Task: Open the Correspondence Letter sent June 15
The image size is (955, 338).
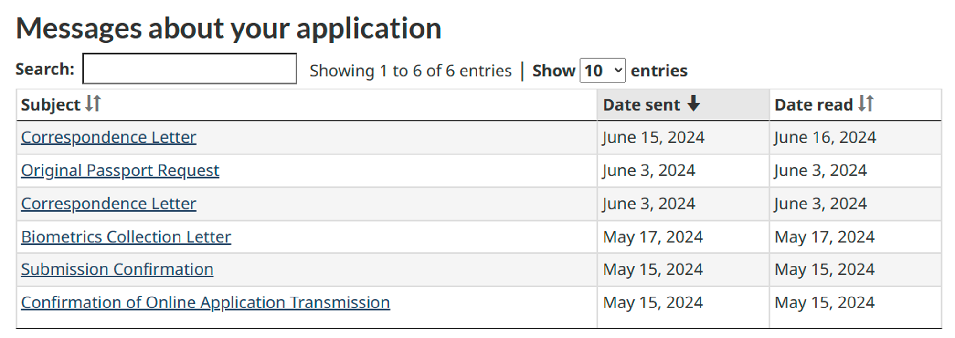Action: point(108,137)
